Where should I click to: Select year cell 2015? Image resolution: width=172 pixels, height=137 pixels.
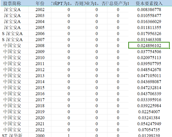[x=40, y=88]
